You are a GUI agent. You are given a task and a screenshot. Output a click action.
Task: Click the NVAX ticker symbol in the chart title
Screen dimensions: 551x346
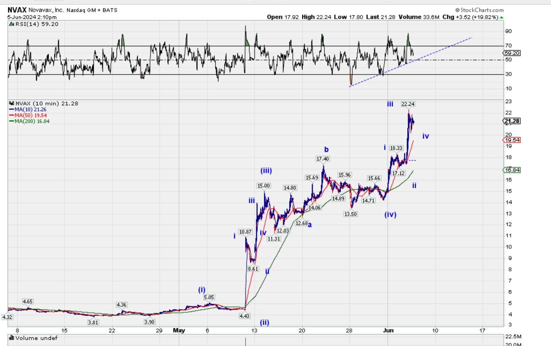[17, 10]
